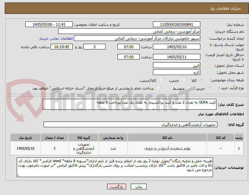
Task: Click the remaining days field showing 3
Action: tap(94, 47)
